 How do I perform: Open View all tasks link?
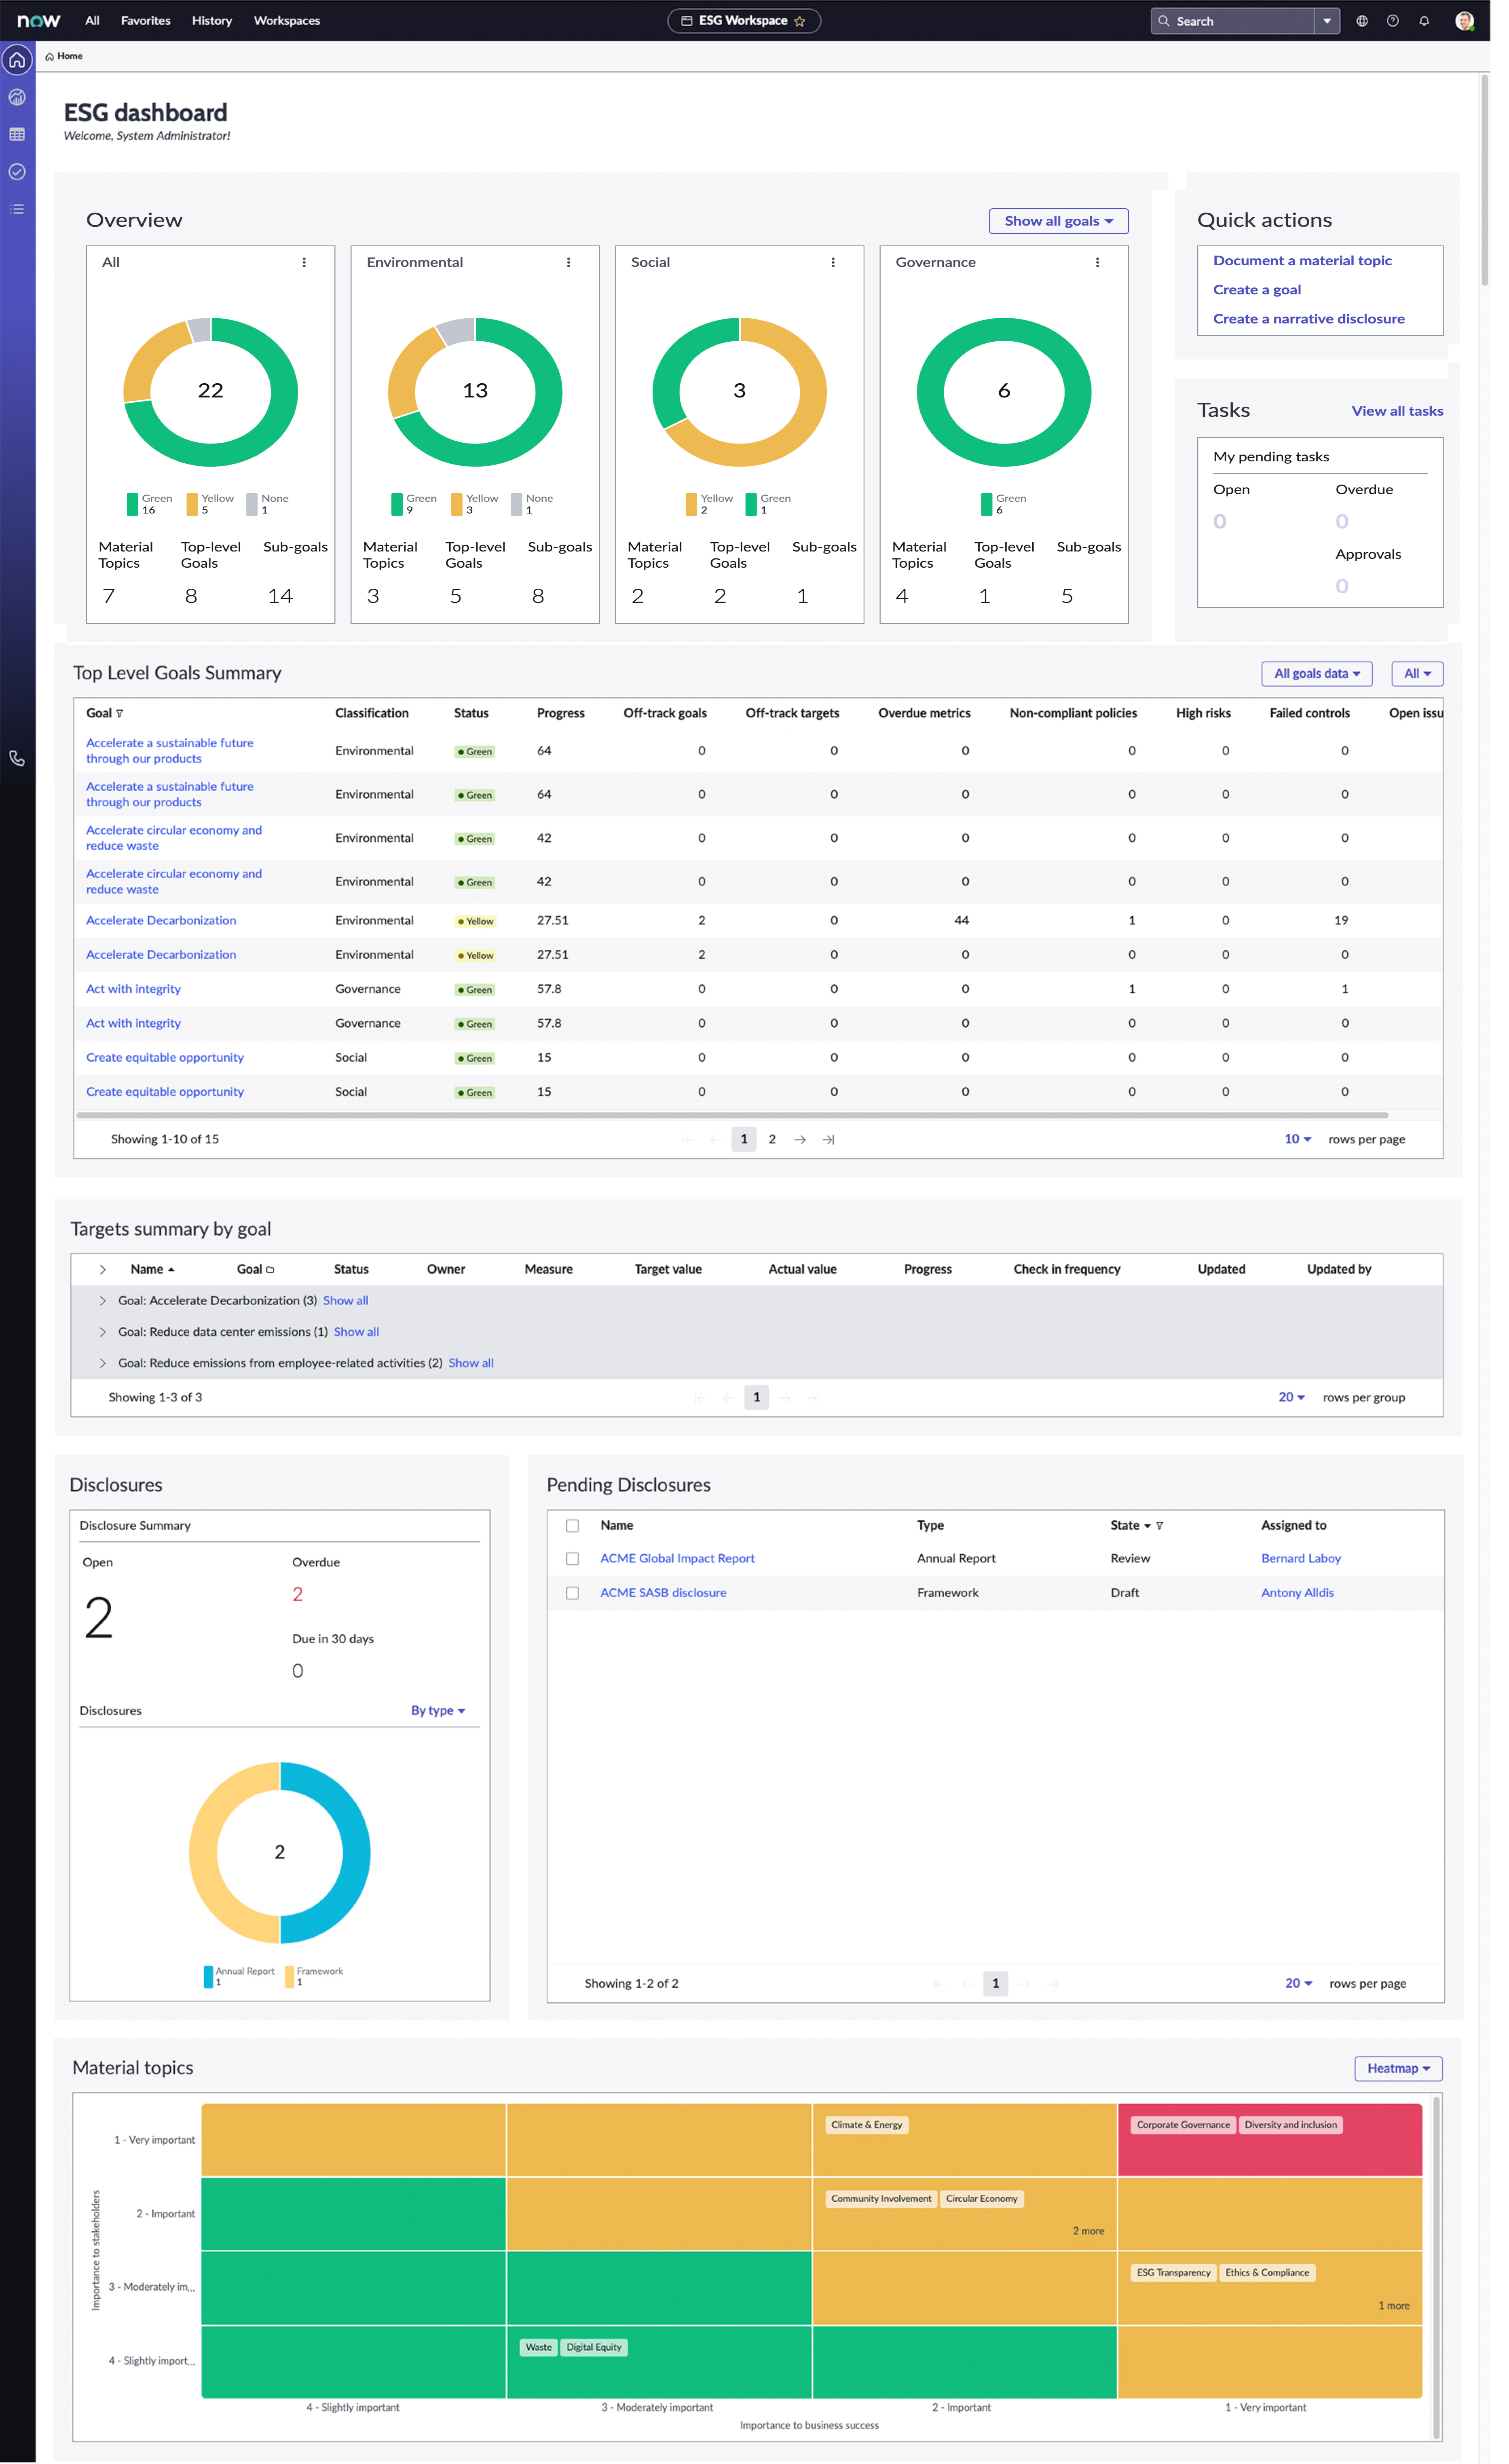[x=1397, y=411]
